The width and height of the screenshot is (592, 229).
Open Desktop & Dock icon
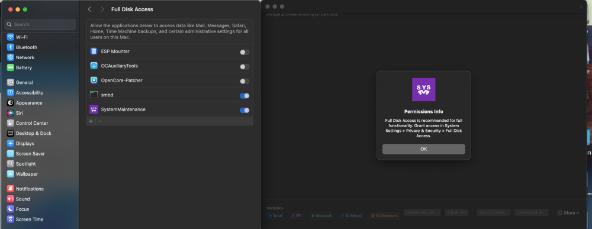pyautogui.click(x=10, y=134)
